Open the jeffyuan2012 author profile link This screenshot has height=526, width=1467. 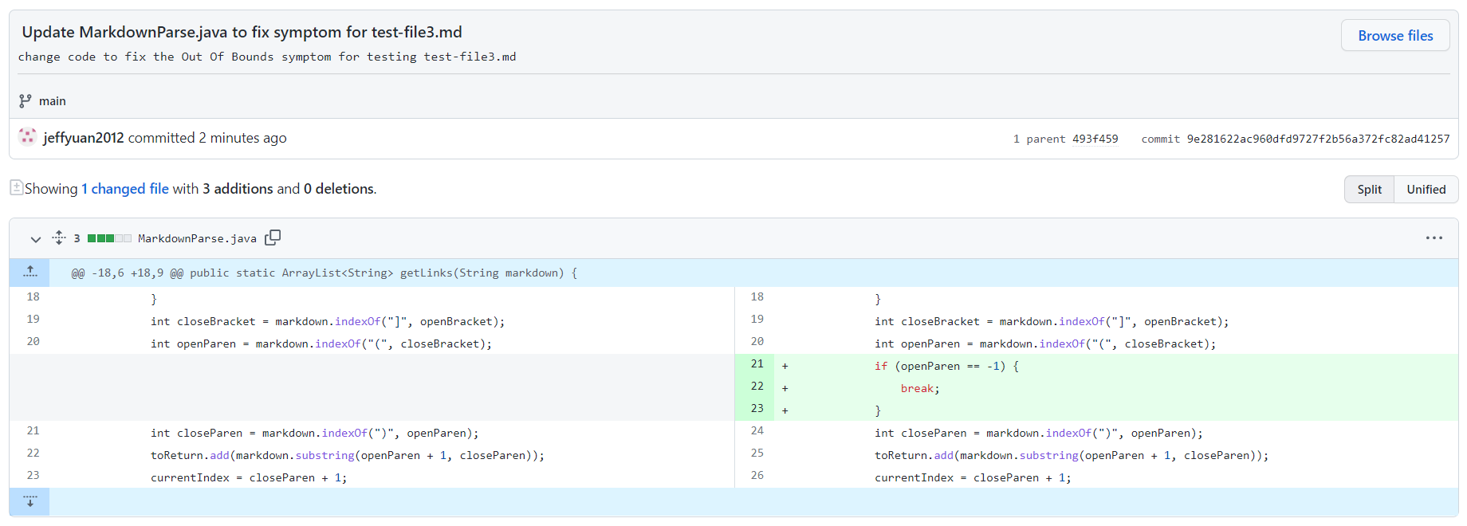[x=84, y=138]
